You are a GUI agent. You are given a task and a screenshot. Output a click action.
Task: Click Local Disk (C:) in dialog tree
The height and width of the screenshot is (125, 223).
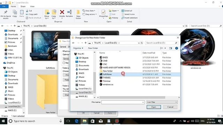point(85,89)
